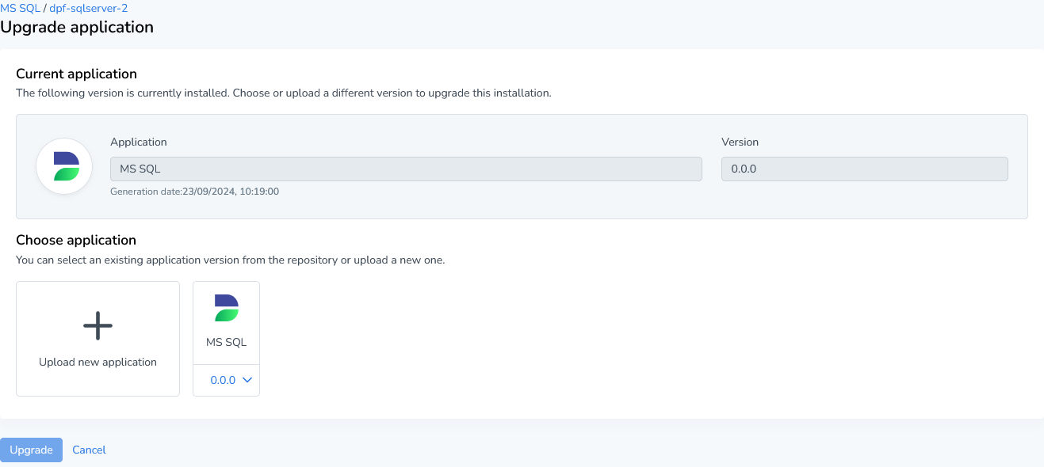Click the MS SQL repository application card

point(226,322)
